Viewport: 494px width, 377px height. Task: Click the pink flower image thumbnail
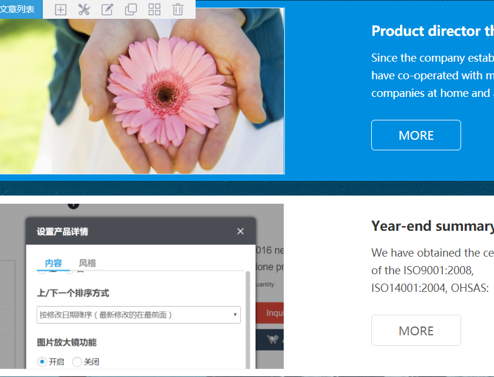point(142,91)
